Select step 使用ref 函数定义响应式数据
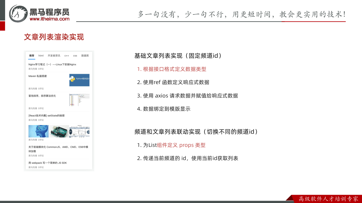Screen dimensions: 362x203 click(x=173, y=82)
